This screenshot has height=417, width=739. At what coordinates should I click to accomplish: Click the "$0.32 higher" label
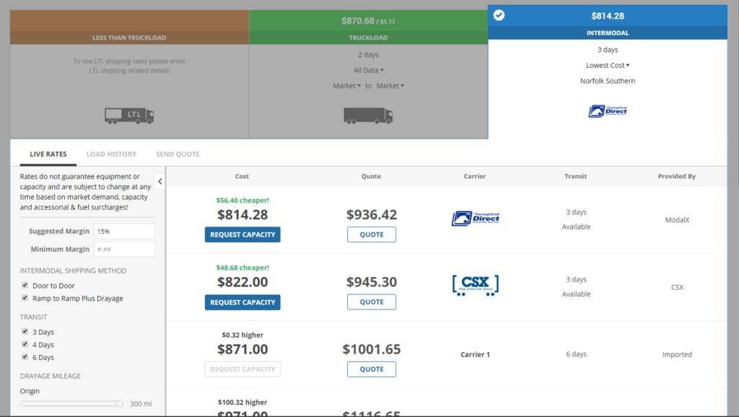click(242, 335)
